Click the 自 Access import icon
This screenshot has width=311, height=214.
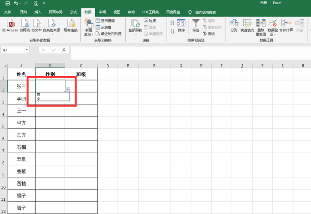coord(10,25)
